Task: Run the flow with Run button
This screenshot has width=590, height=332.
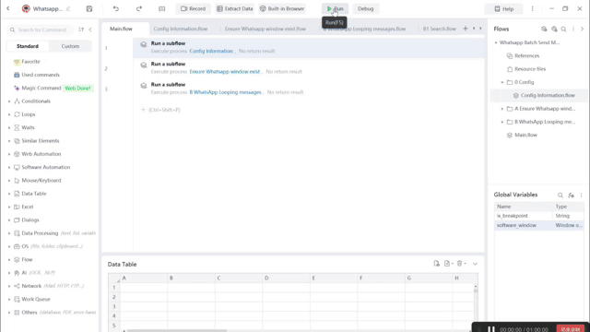Action: 335,8
